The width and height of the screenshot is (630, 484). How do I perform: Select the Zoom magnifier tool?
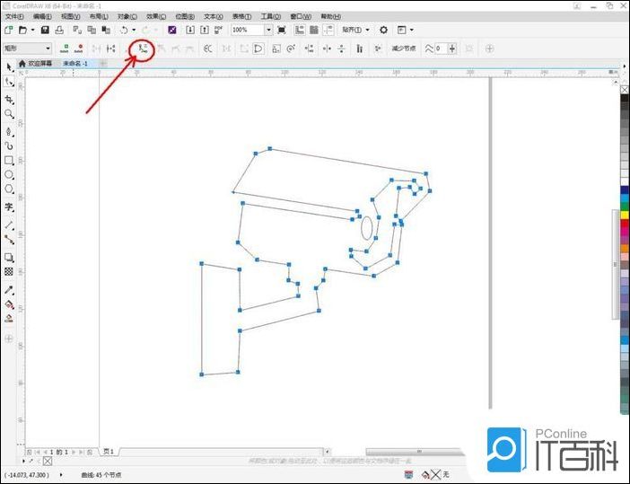click(x=9, y=114)
